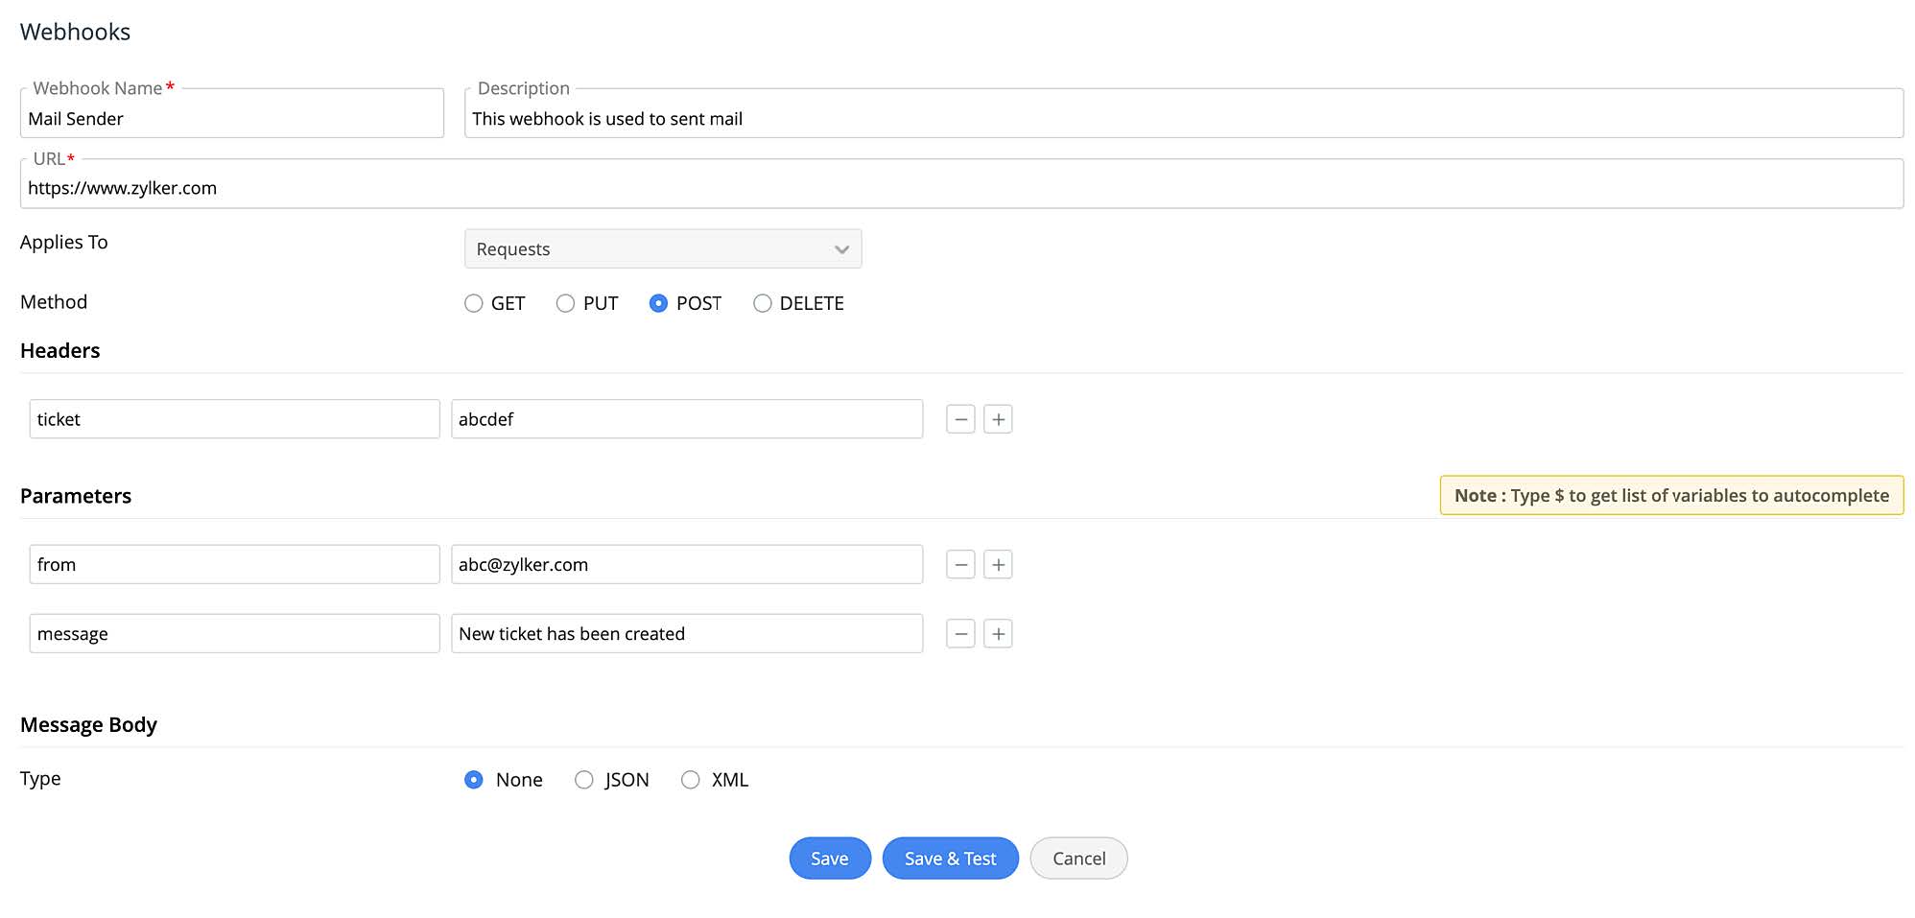Click Save & Test button
This screenshot has width=1915, height=918.
click(x=950, y=859)
